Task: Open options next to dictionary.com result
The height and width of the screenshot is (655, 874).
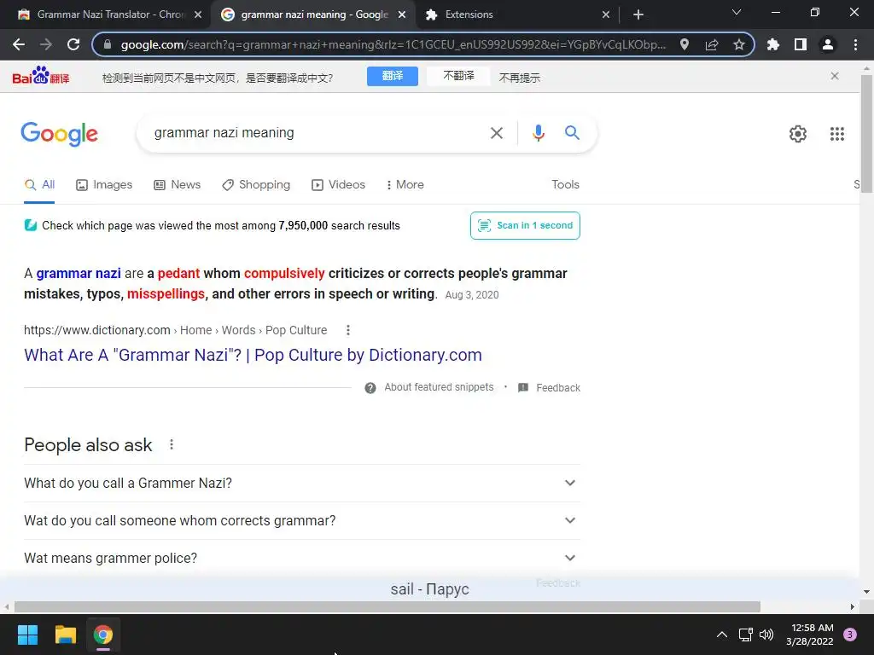Action: [x=348, y=330]
